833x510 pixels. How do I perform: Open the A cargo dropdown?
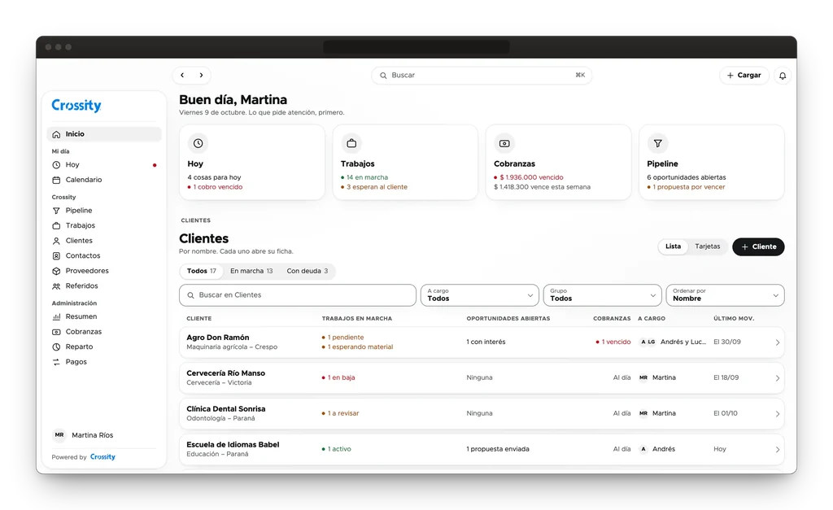[480, 295]
